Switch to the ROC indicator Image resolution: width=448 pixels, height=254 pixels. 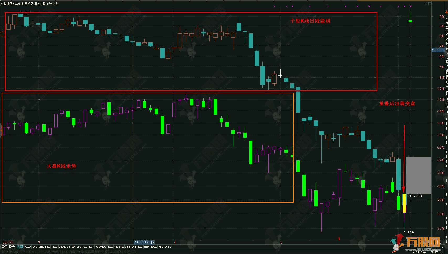pos(140,247)
